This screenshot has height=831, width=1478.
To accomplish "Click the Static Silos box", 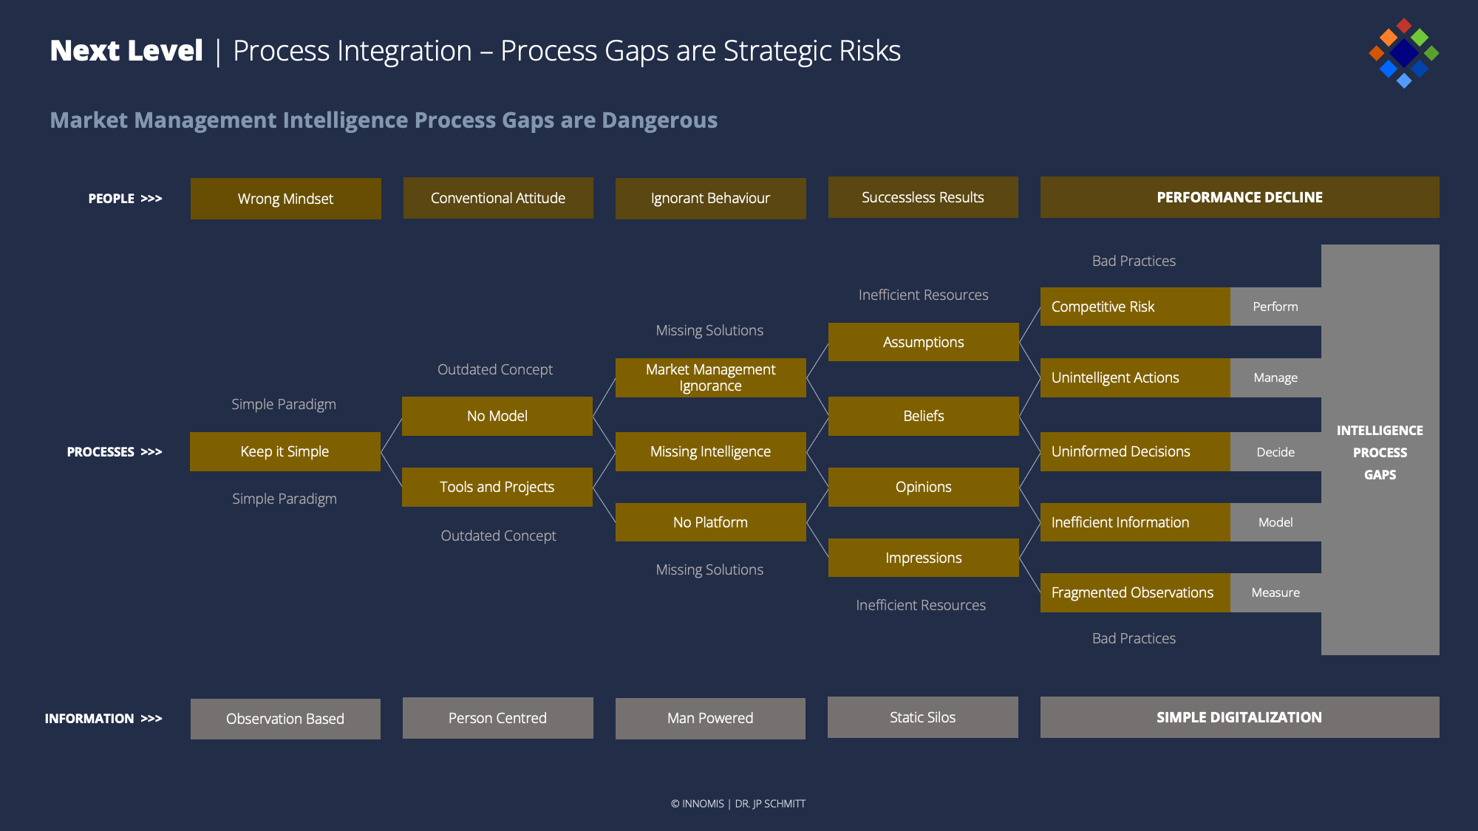I will pos(923,717).
